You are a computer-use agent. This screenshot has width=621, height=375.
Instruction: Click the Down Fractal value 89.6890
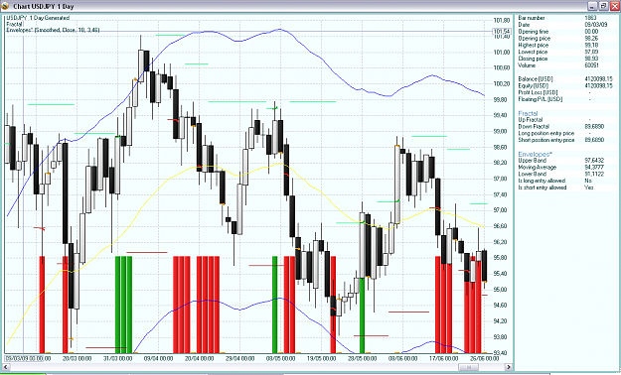[594, 127]
